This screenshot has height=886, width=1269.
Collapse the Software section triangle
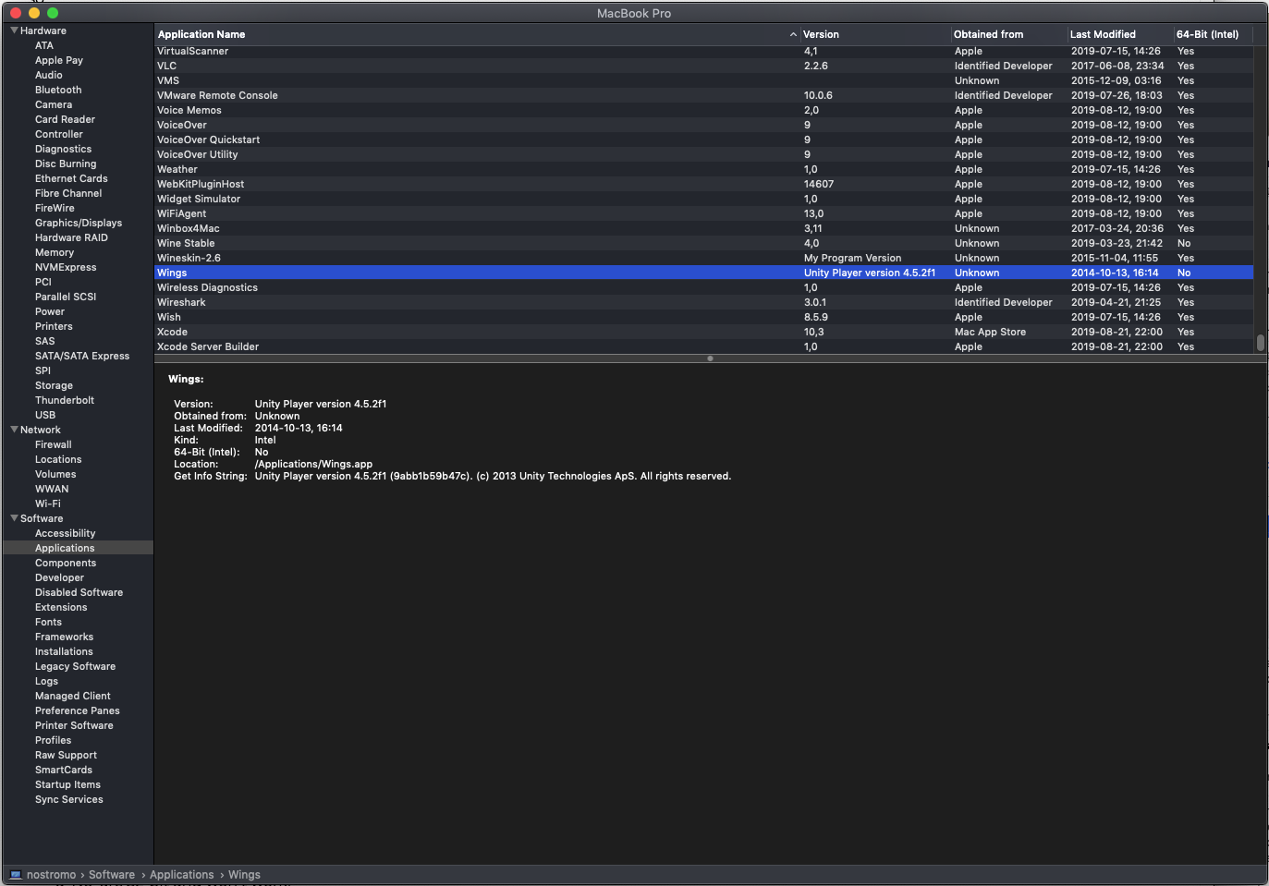click(14, 518)
